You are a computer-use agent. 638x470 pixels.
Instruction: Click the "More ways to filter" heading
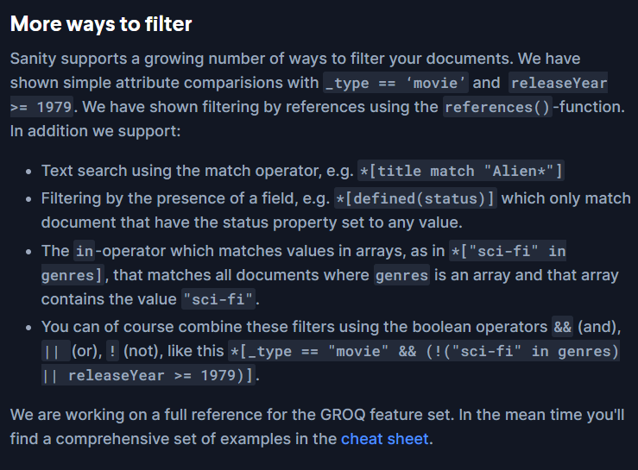pyautogui.click(x=101, y=24)
